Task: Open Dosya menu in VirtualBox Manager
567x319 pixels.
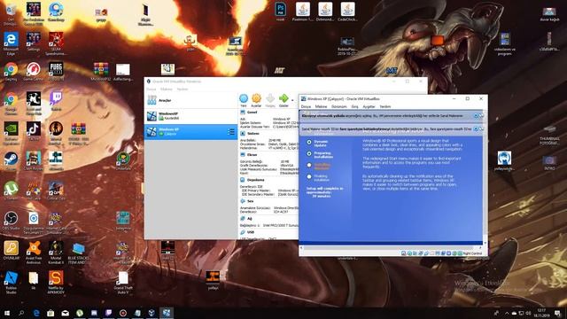Action: (151, 89)
